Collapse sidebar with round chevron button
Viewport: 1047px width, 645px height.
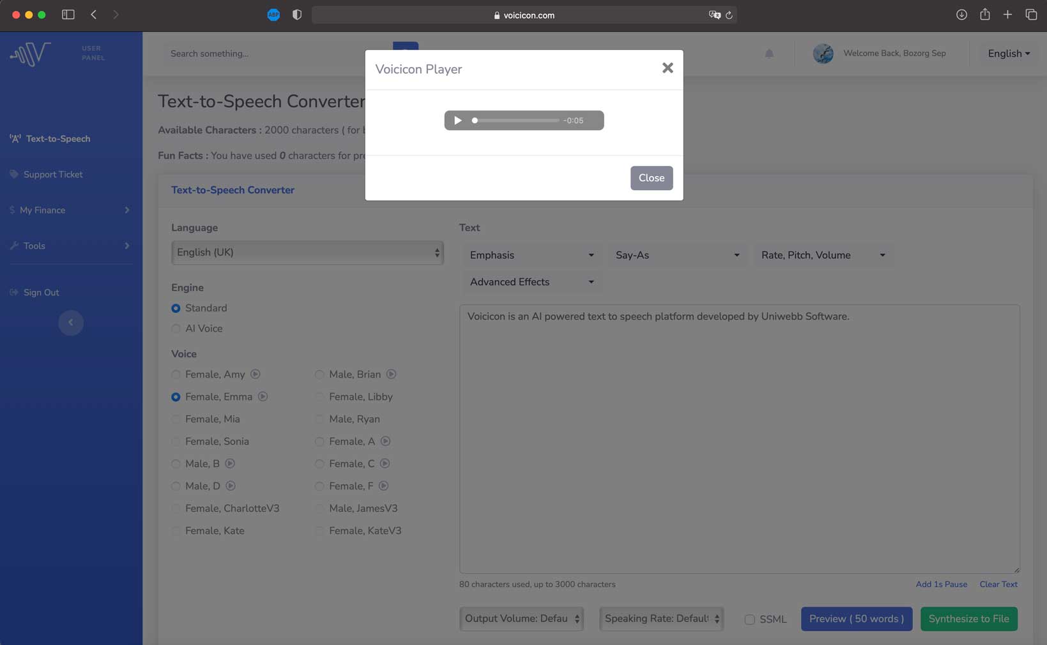pyautogui.click(x=71, y=322)
